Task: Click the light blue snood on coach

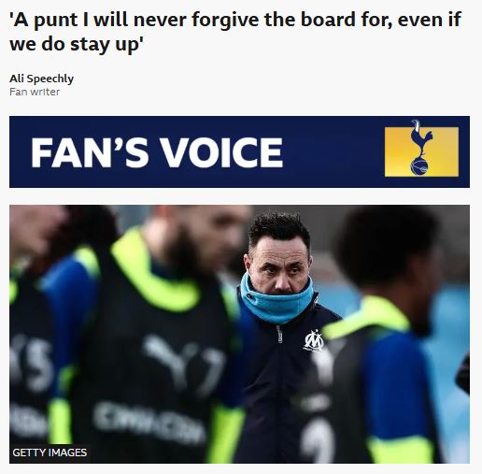Action: [276, 298]
